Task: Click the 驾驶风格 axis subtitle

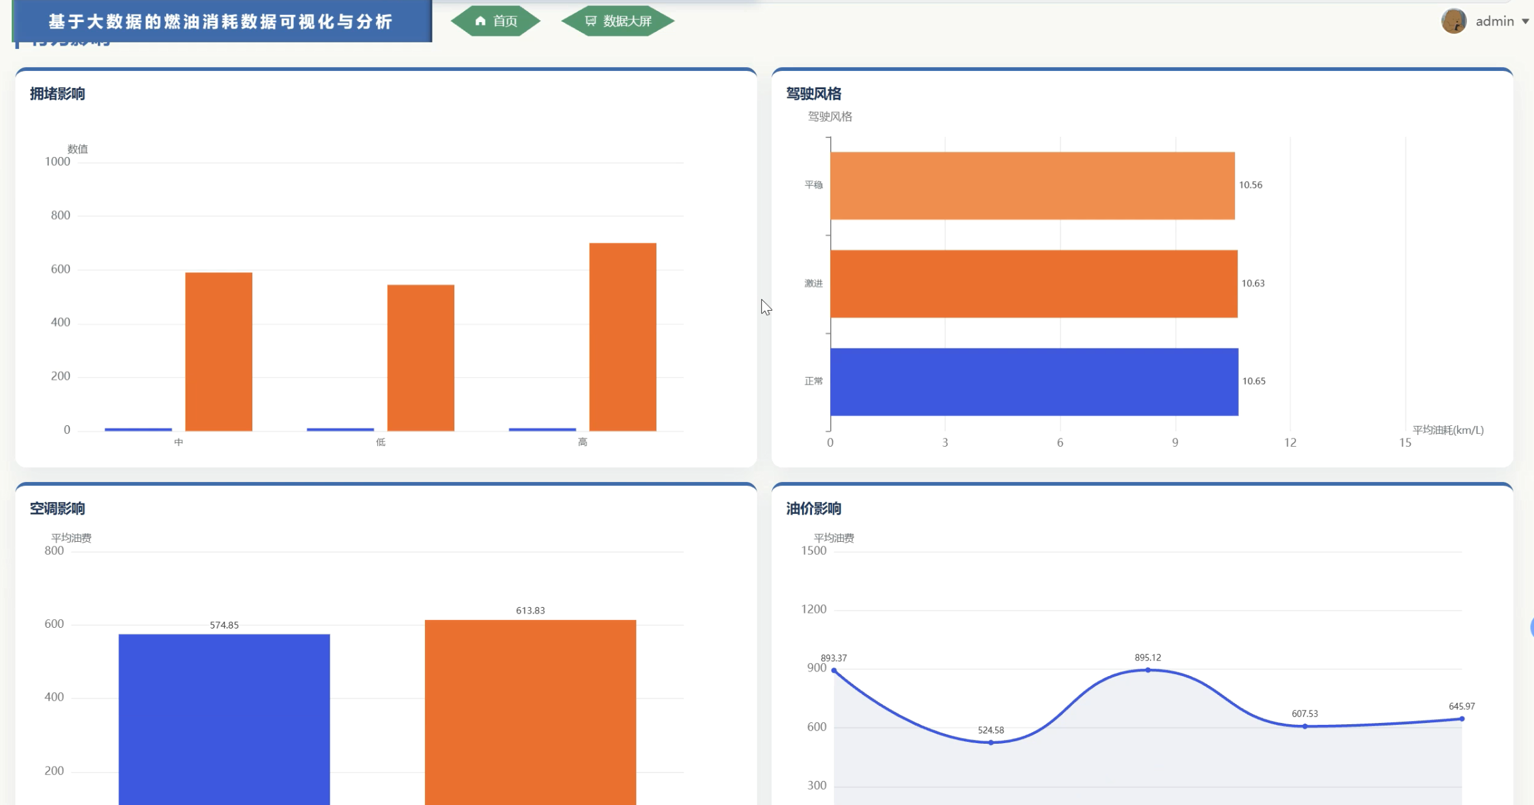Action: coord(830,117)
